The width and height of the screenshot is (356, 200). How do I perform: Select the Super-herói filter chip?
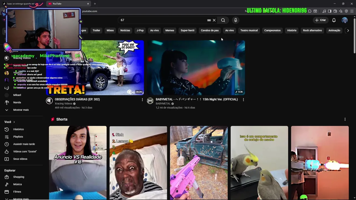pos(187,30)
